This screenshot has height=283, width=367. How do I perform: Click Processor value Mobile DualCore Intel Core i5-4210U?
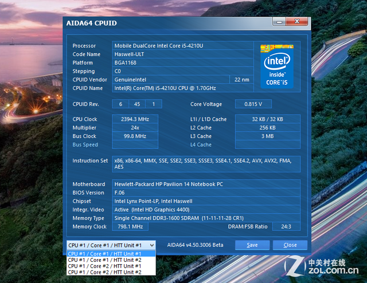[x=183, y=46]
